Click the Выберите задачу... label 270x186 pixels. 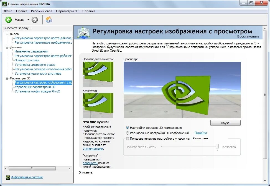[17, 28]
